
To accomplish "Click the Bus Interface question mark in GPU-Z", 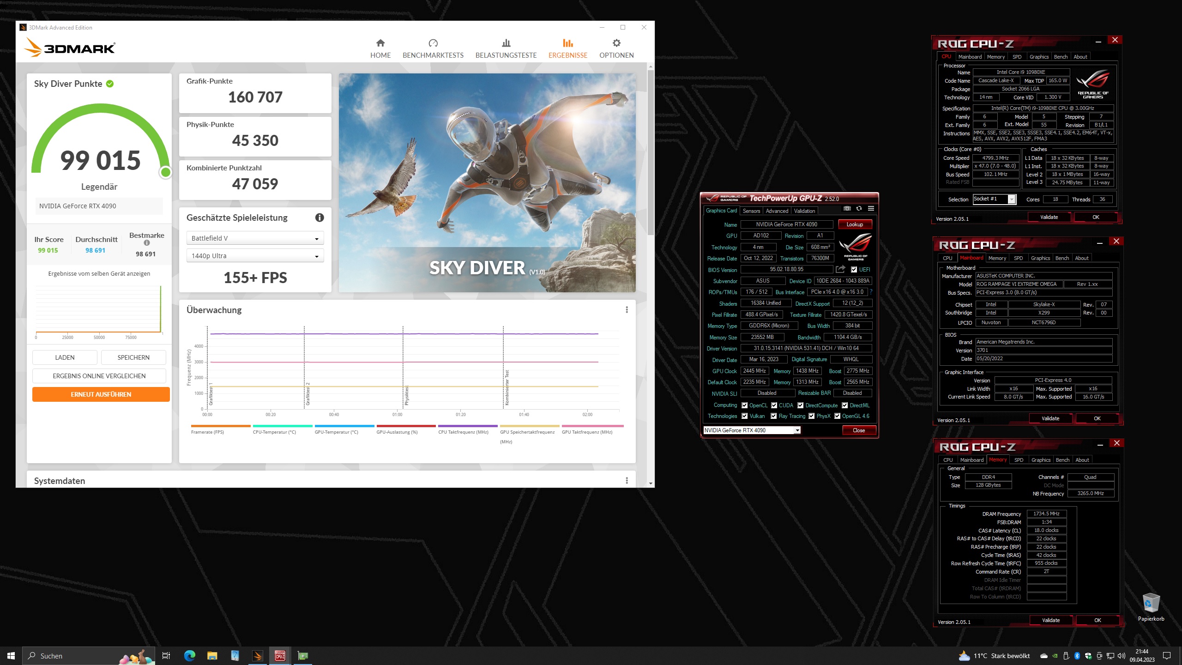I will [x=871, y=292].
